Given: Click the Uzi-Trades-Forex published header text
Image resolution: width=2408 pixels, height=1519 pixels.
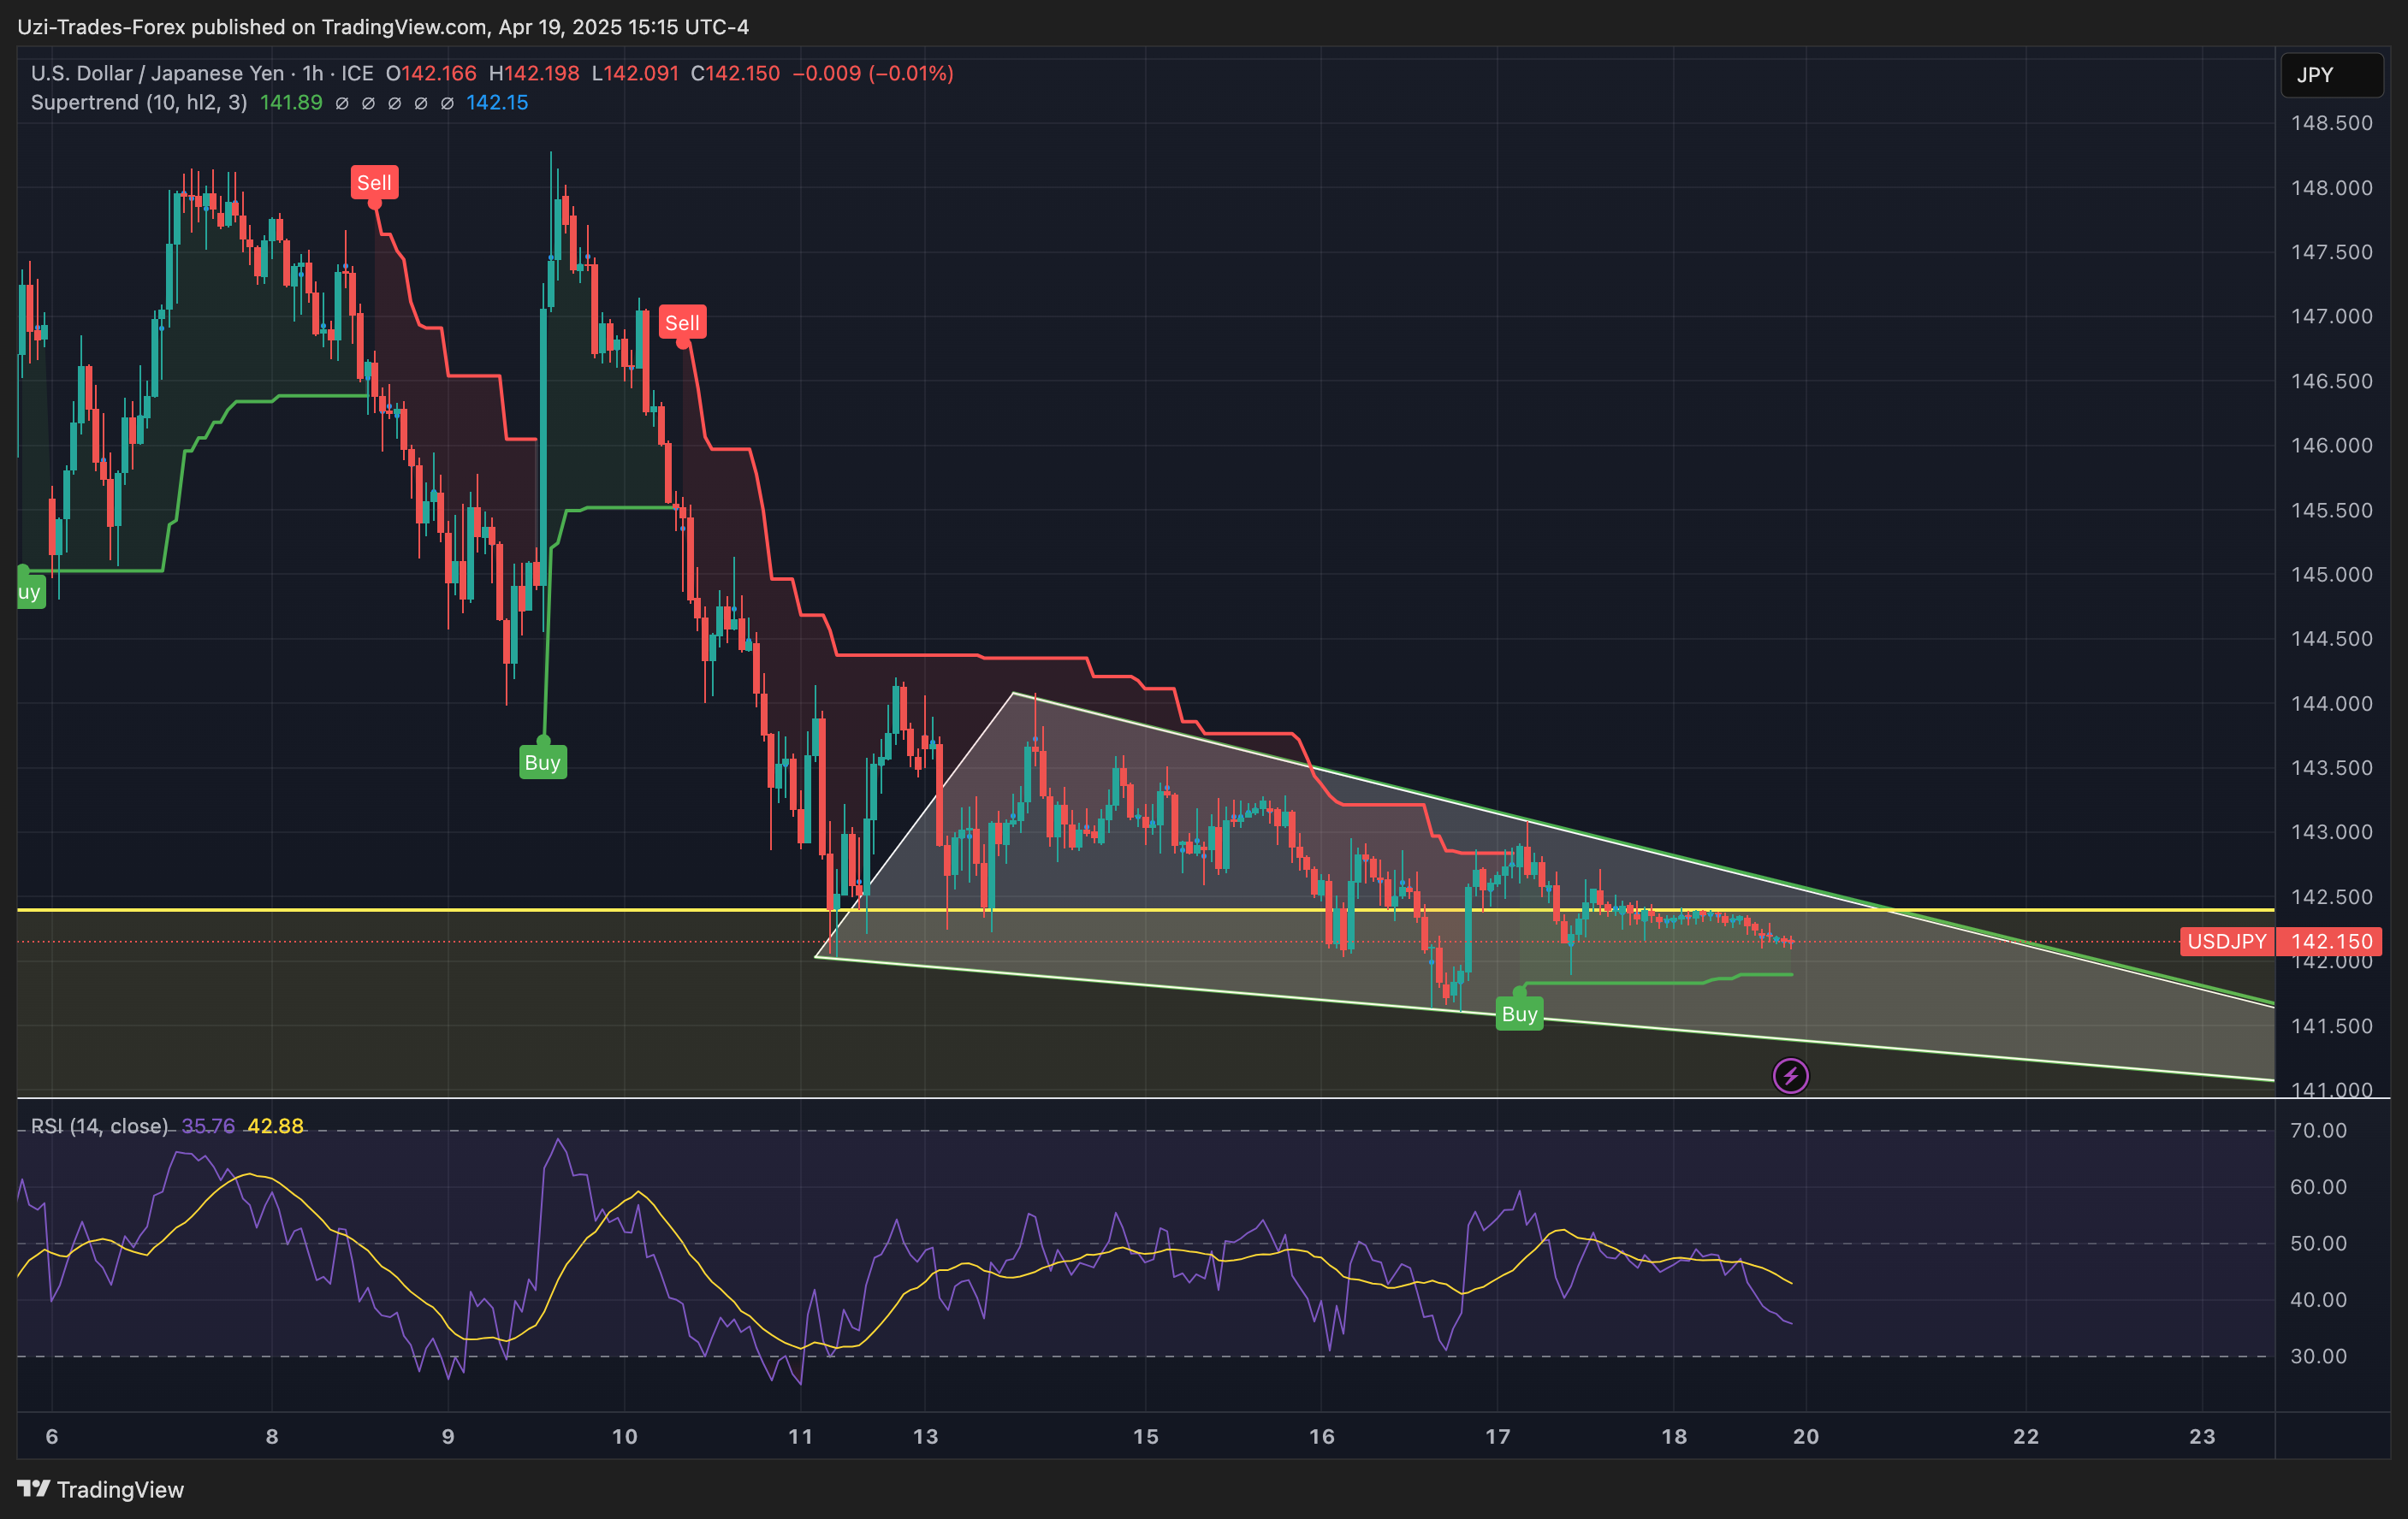Looking at the screenshot, I should pyautogui.click(x=383, y=27).
